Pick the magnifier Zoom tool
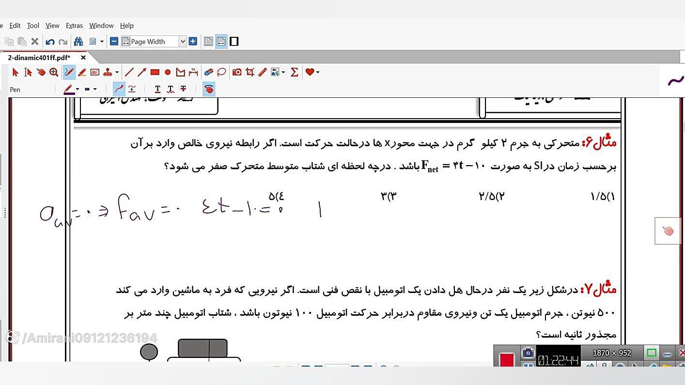 (54, 72)
